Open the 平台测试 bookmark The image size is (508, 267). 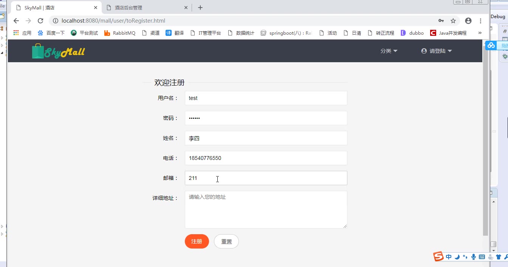84,33
